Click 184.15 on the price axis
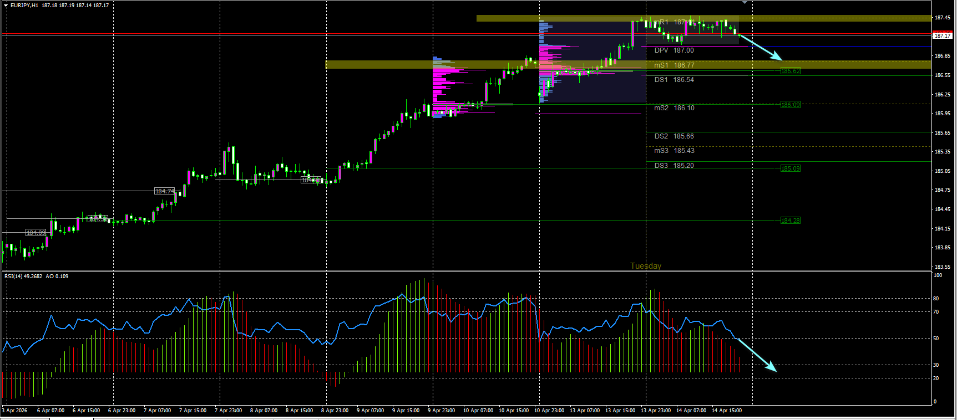957x420 pixels. [x=943, y=229]
